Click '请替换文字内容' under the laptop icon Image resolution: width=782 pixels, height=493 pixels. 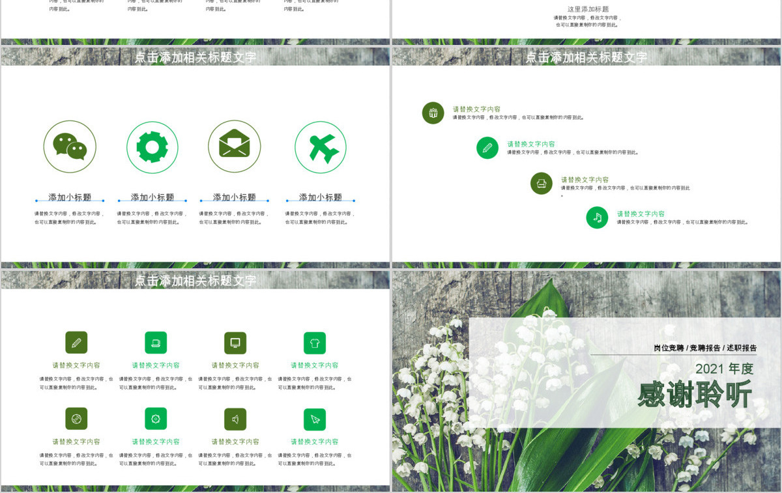tap(156, 365)
